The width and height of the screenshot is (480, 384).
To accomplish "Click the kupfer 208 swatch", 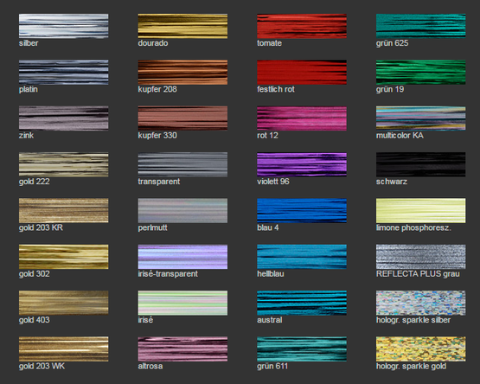I will 182,73.
